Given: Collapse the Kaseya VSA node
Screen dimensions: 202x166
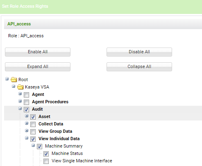Looking at the screenshot, I should point(14,86).
